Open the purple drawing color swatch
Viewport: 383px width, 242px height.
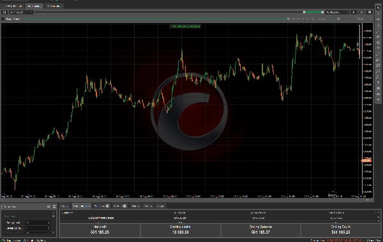[x=378, y=88]
